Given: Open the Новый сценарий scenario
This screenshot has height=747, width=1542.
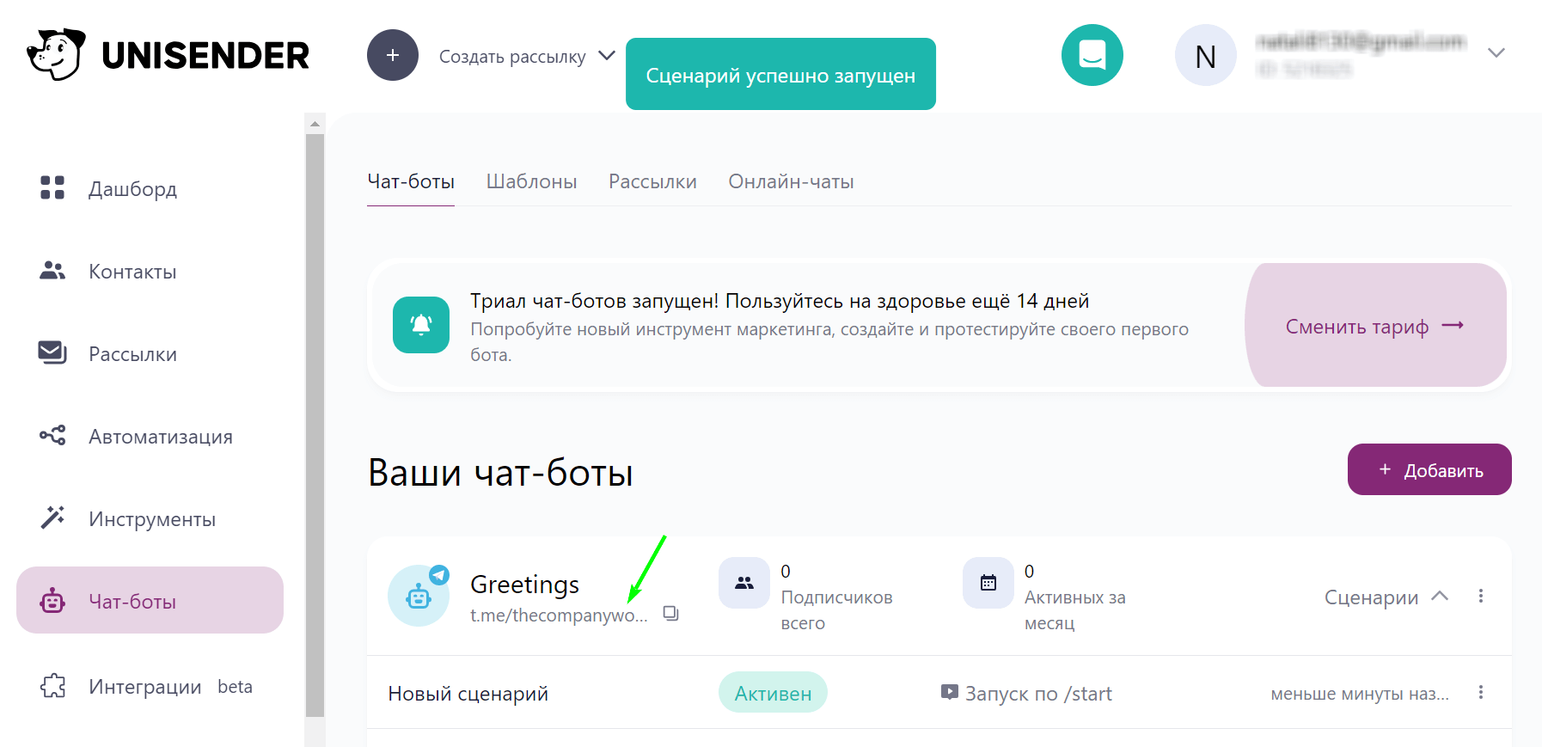Looking at the screenshot, I should [x=468, y=694].
